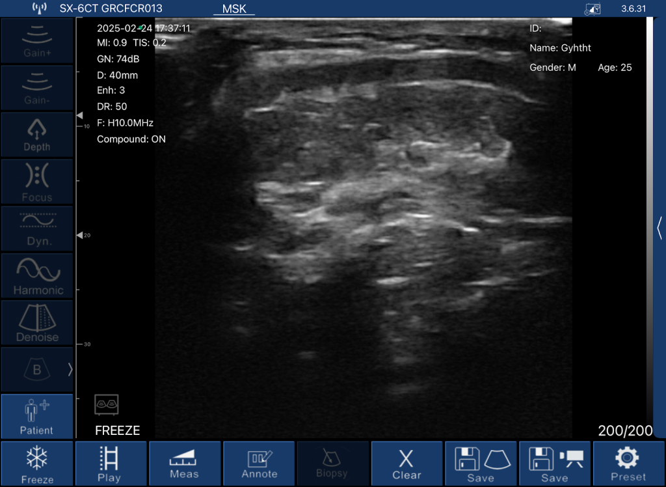Adjust scan depth with Depth button

[37, 135]
